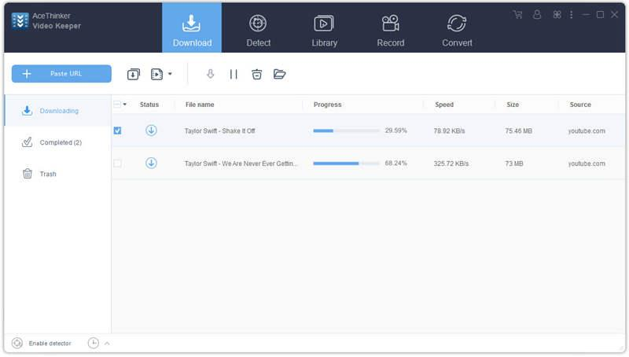This screenshot has width=629, height=357.
Task: Open the Trash section
Action: tap(57, 174)
